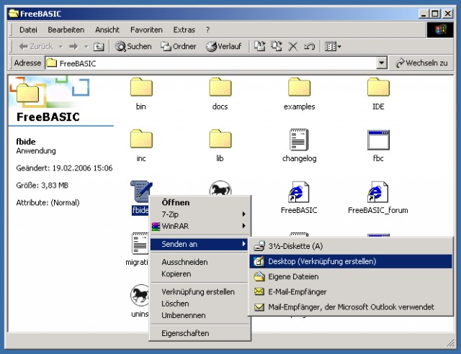Choose Öffnen from the context menu
Image resolution: width=461 pixels, height=354 pixels.
pos(200,202)
